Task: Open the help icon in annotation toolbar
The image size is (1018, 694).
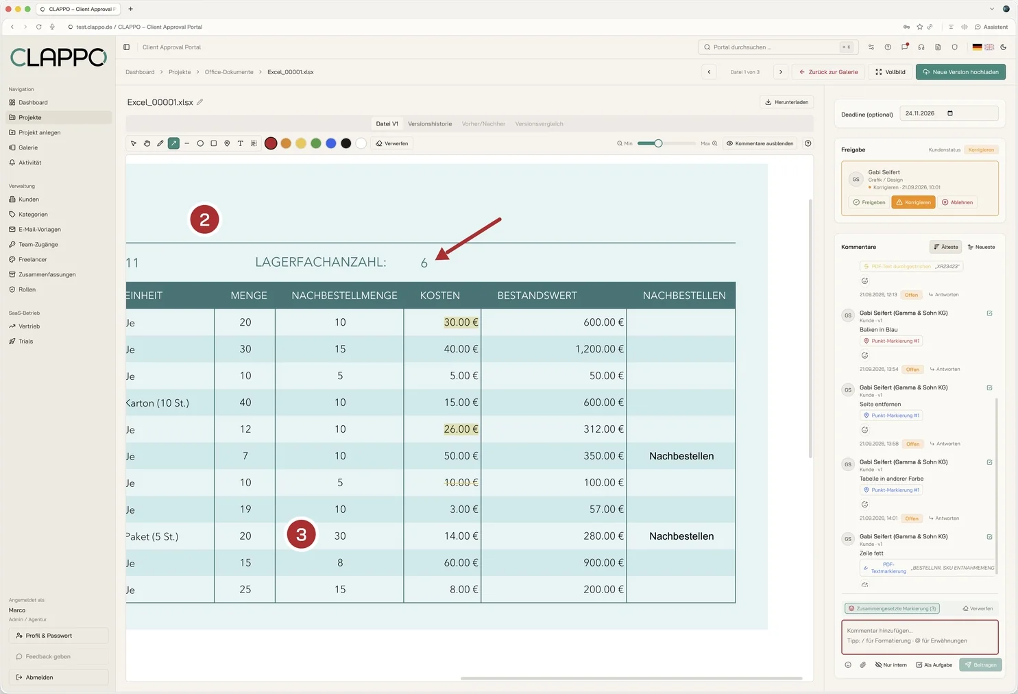Action: tap(808, 143)
